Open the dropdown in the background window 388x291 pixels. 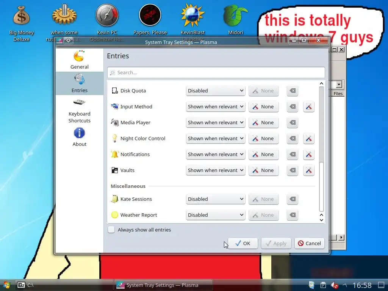339,84
